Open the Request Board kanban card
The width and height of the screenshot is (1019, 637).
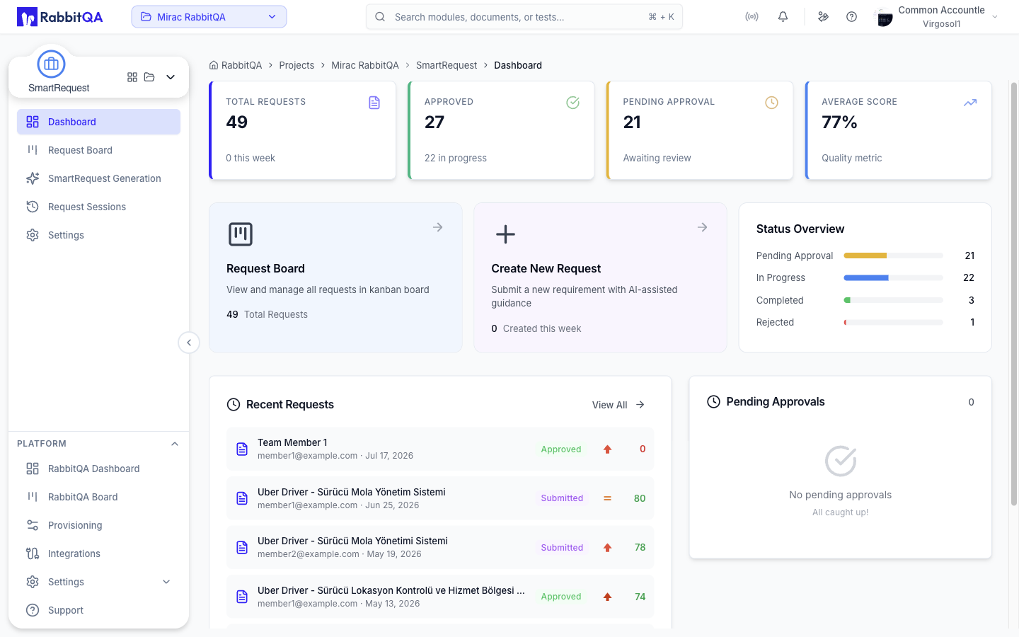[335, 277]
